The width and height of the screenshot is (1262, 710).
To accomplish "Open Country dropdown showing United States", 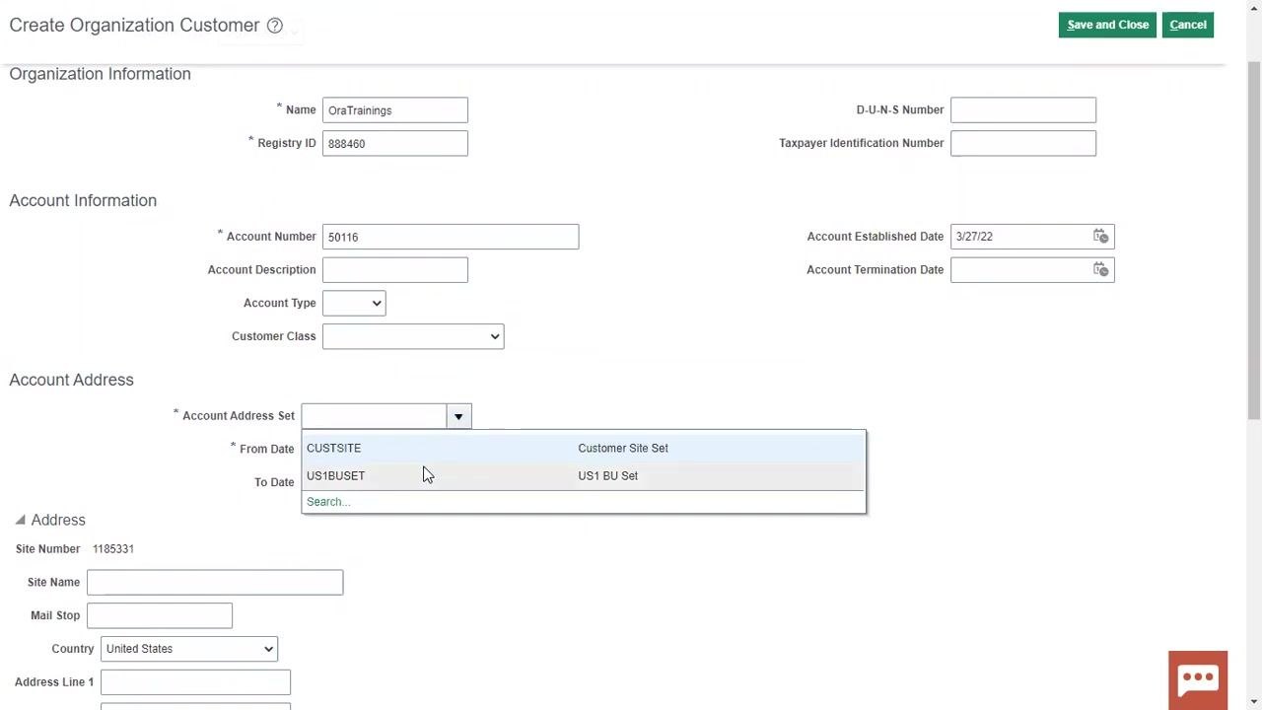I will (189, 649).
